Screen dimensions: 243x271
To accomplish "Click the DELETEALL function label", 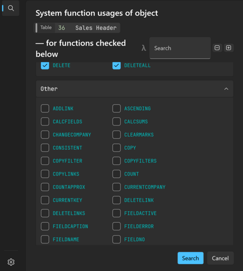I will (137, 65).
